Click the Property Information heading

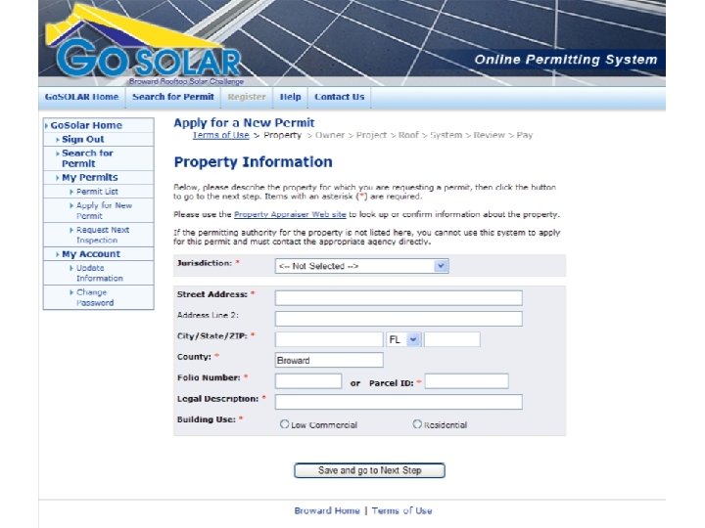[254, 162]
